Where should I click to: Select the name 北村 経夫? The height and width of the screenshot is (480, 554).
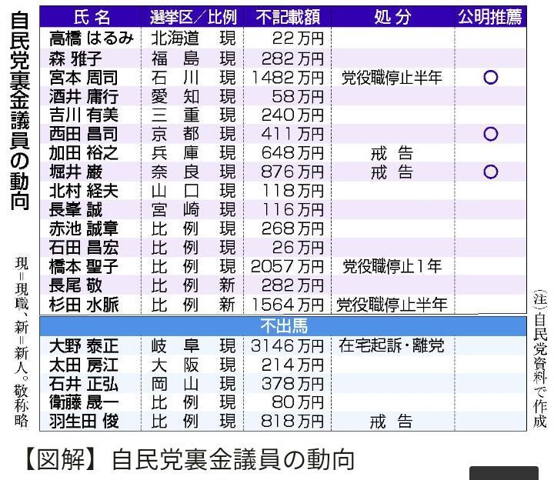pyautogui.click(x=83, y=191)
